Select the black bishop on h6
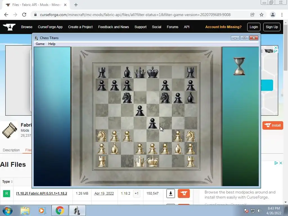Viewport: 288px width, 216px height. 190,98
